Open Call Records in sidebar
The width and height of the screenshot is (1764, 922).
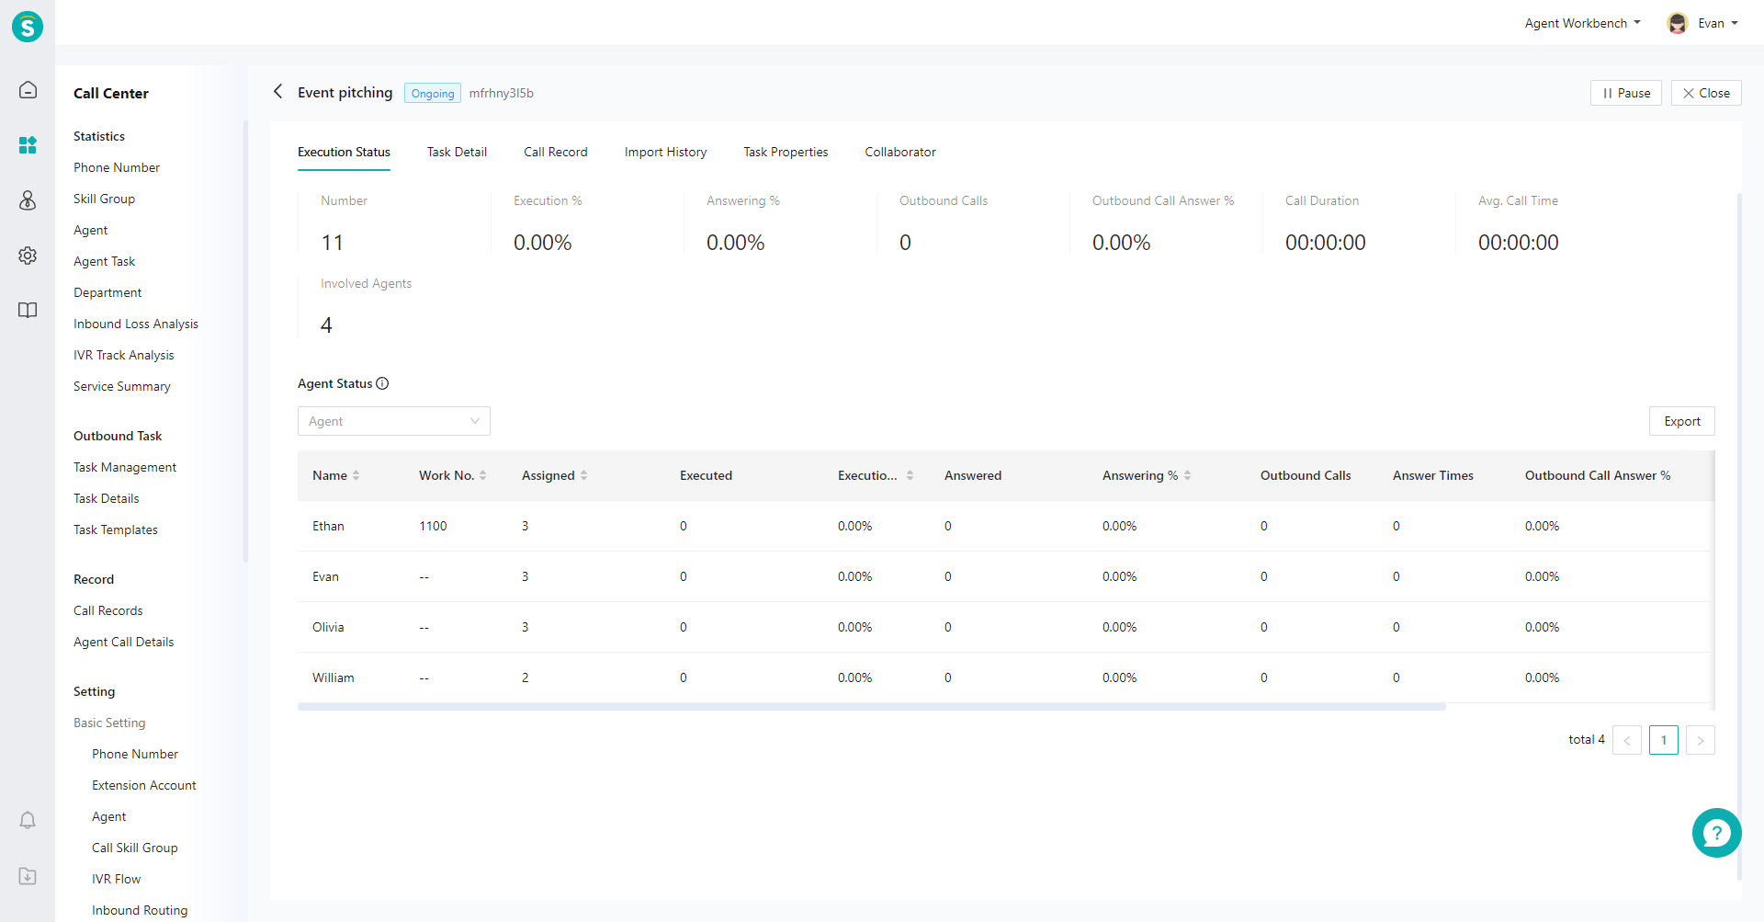click(108, 610)
